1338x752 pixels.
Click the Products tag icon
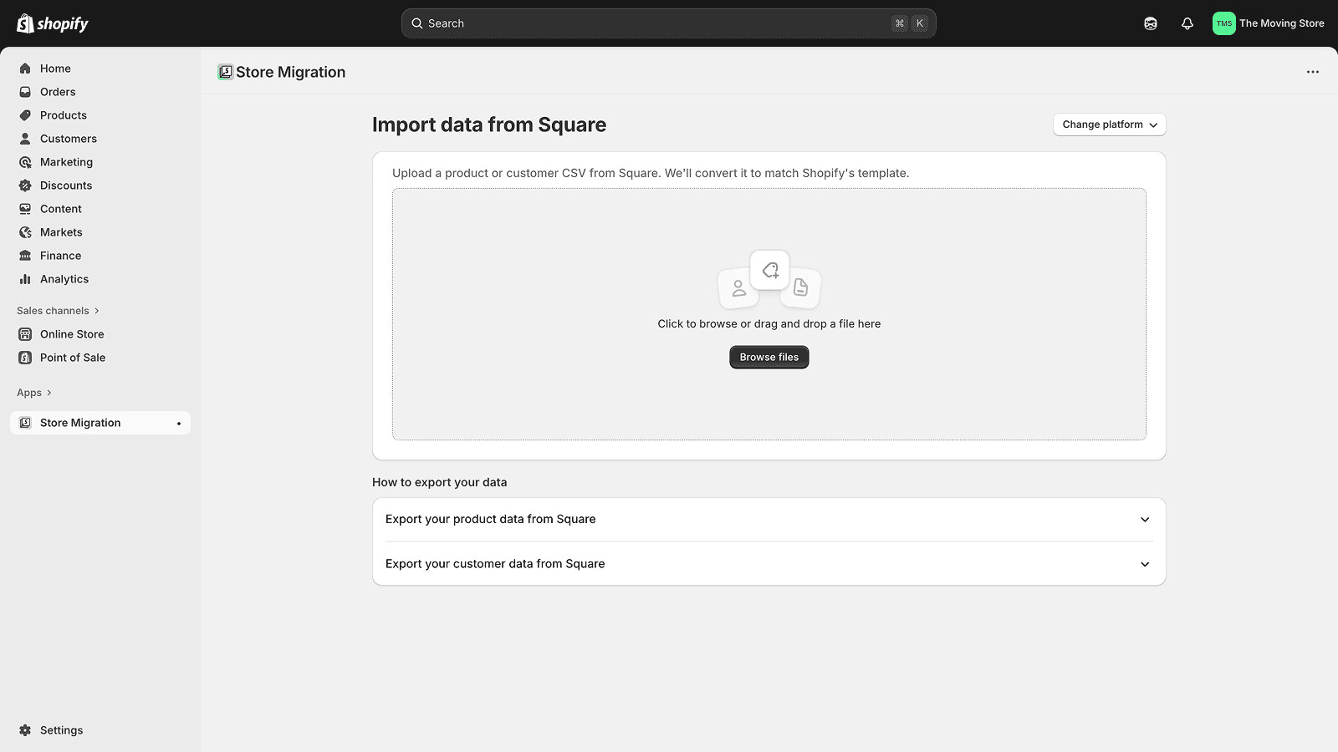(x=25, y=115)
